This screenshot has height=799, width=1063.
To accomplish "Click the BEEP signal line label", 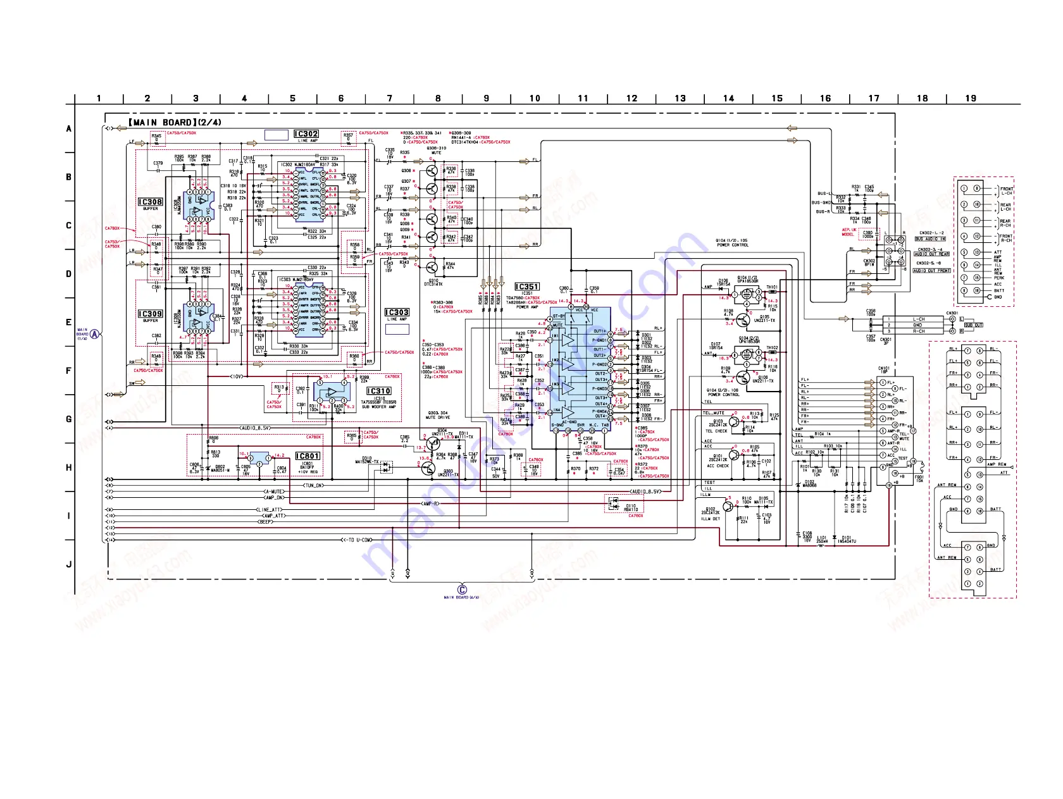I will pyautogui.click(x=266, y=522).
